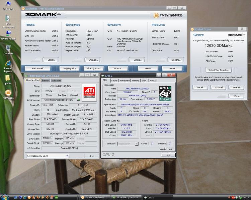251x200 pixels.
Task: Open the Mes documents desktop icon
Action: point(8,22)
